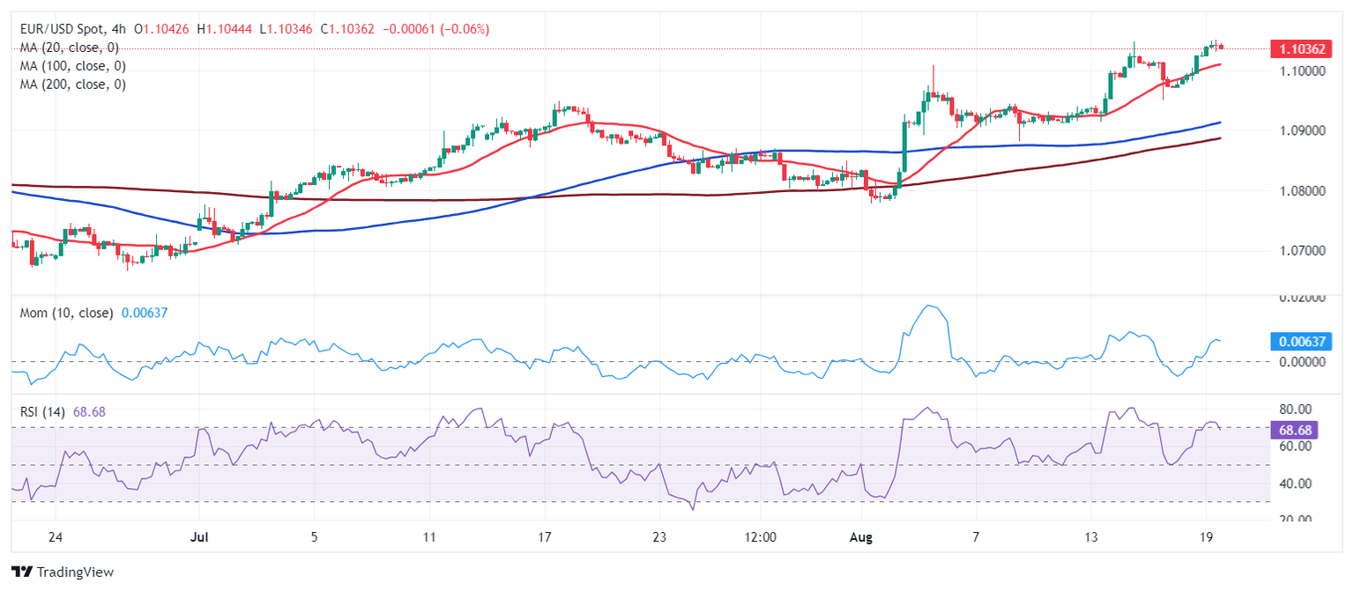Click the Aug date on the time axis
The image size is (1354, 591).
[x=868, y=536]
